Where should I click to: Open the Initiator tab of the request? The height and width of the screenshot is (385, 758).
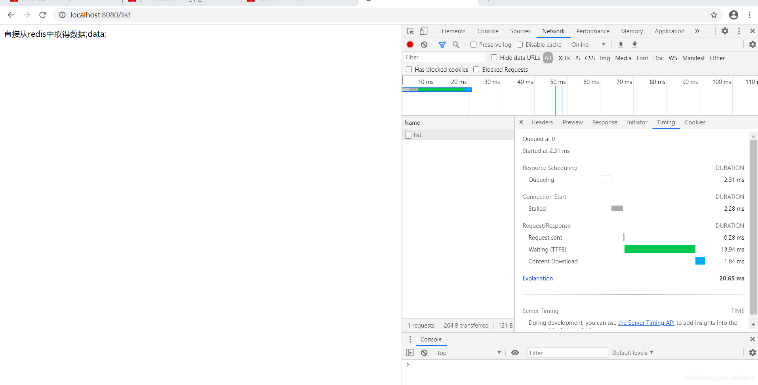tap(637, 122)
